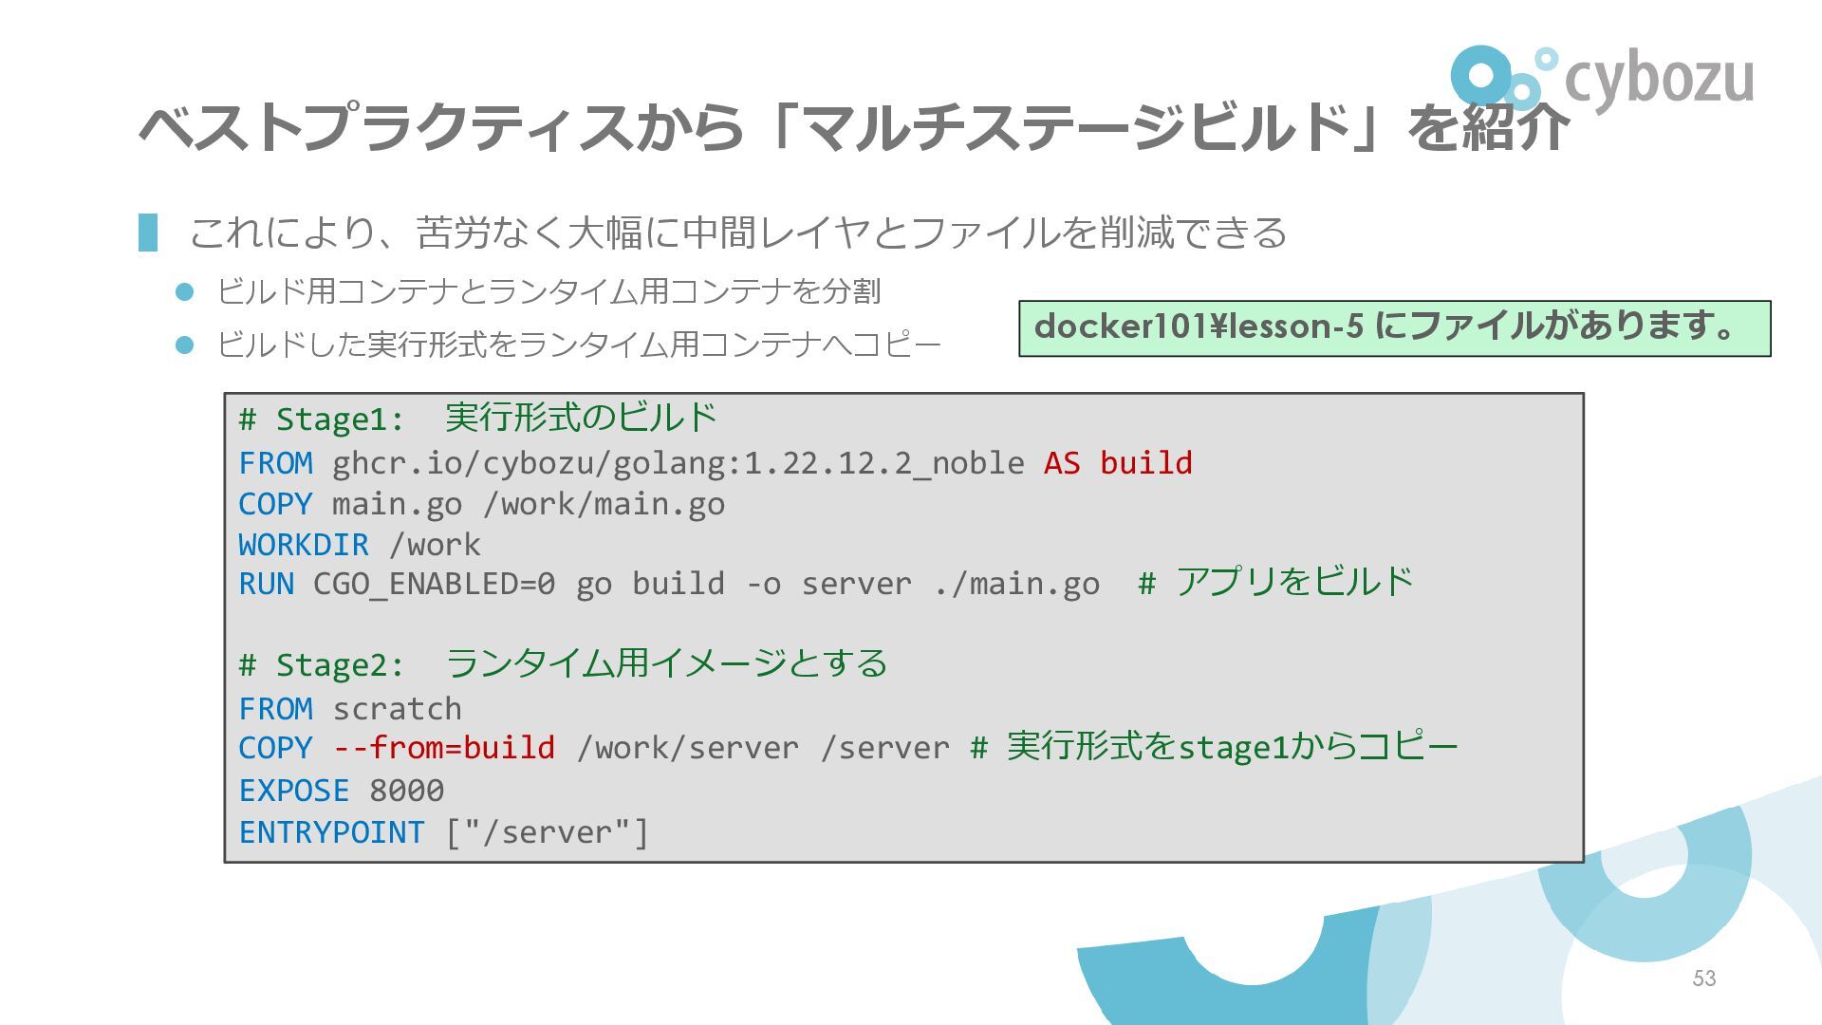
Task: Click the line COPY main.go /work/main.go
Action: pyautogui.click(x=482, y=504)
